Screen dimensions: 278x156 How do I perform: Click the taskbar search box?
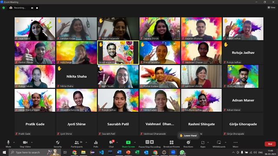[35, 152]
